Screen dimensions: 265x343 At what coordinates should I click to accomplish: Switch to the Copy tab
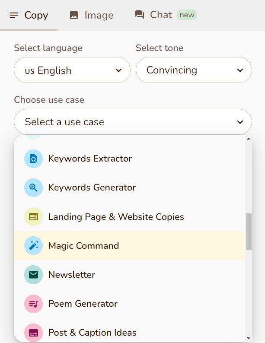29,16
